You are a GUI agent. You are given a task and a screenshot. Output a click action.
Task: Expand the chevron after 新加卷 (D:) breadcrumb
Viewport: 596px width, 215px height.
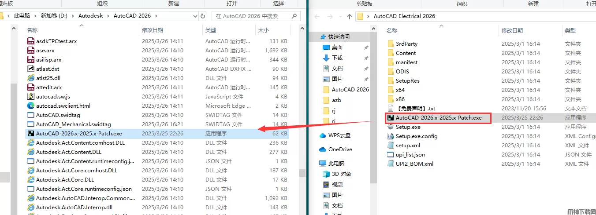(74, 15)
